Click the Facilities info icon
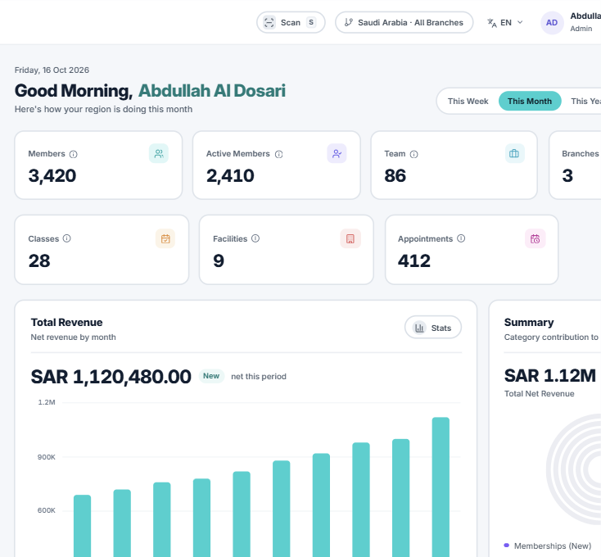The width and height of the screenshot is (601, 557). pyautogui.click(x=255, y=238)
